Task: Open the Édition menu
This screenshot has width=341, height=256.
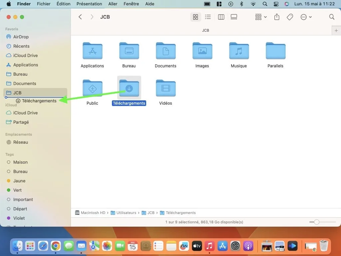Action: click(63, 4)
